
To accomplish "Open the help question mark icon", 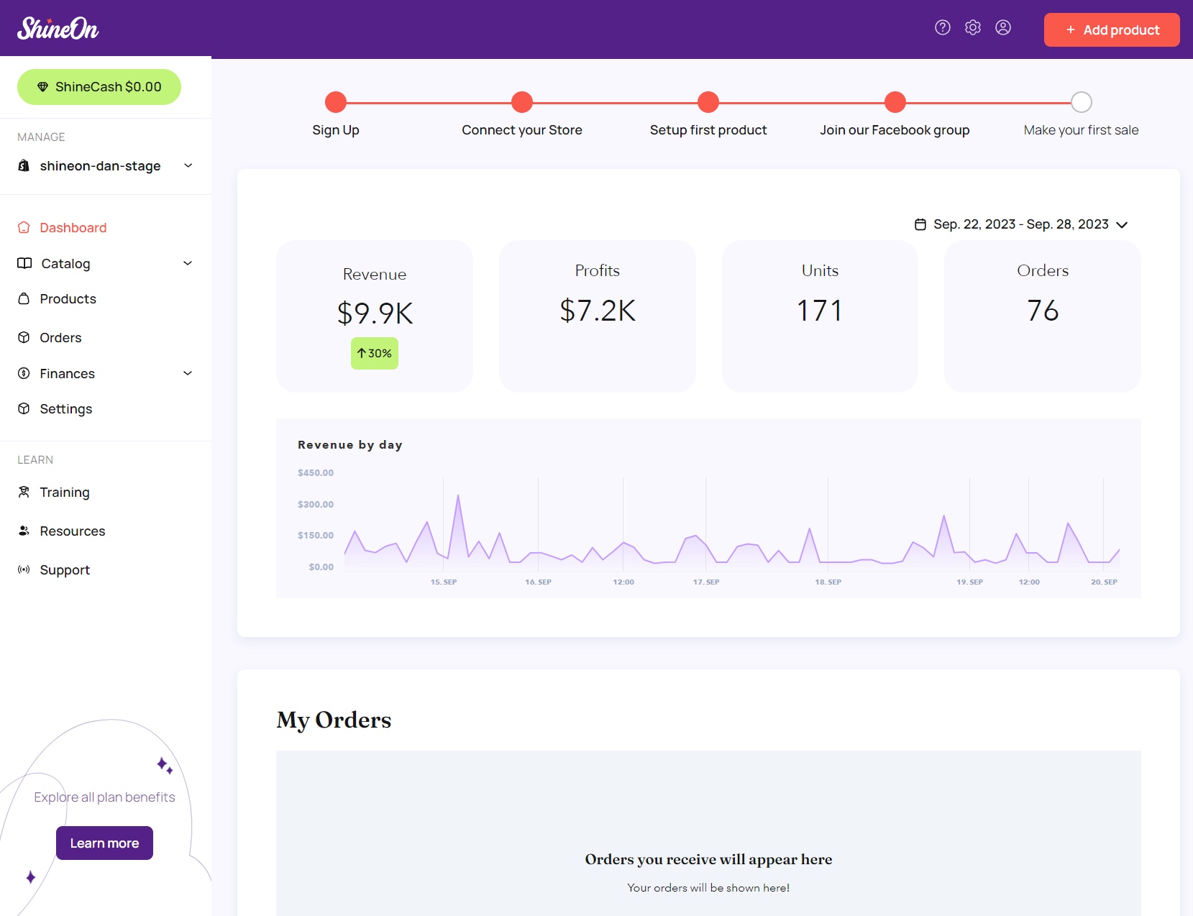I will click(943, 27).
